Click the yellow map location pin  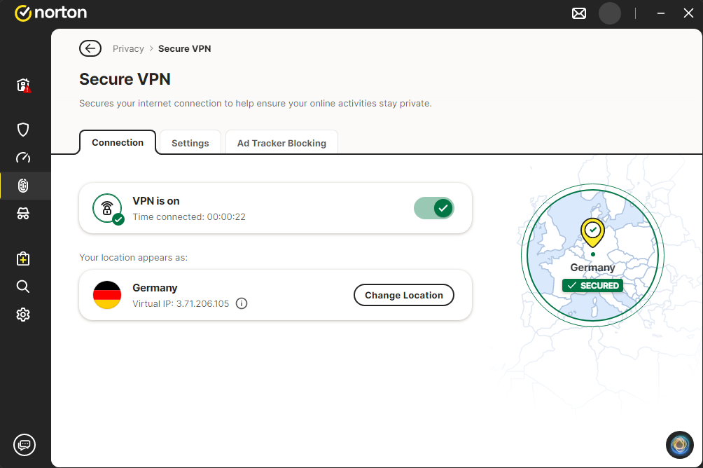click(x=592, y=233)
